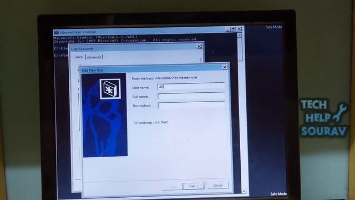Click the cmd.exe vertical scrollbar thumb
The image size is (355, 200).
(x=240, y=49)
